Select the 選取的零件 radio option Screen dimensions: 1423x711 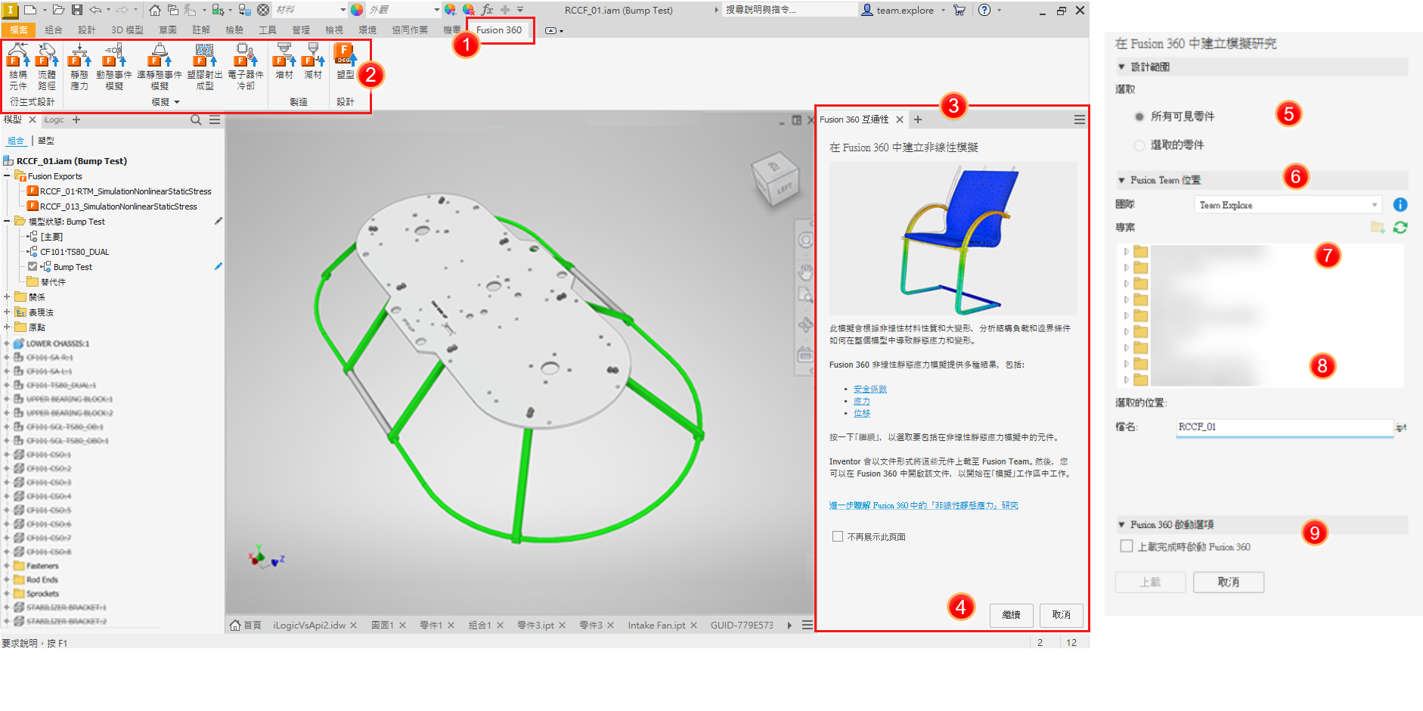pyautogui.click(x=1139, y=145)
